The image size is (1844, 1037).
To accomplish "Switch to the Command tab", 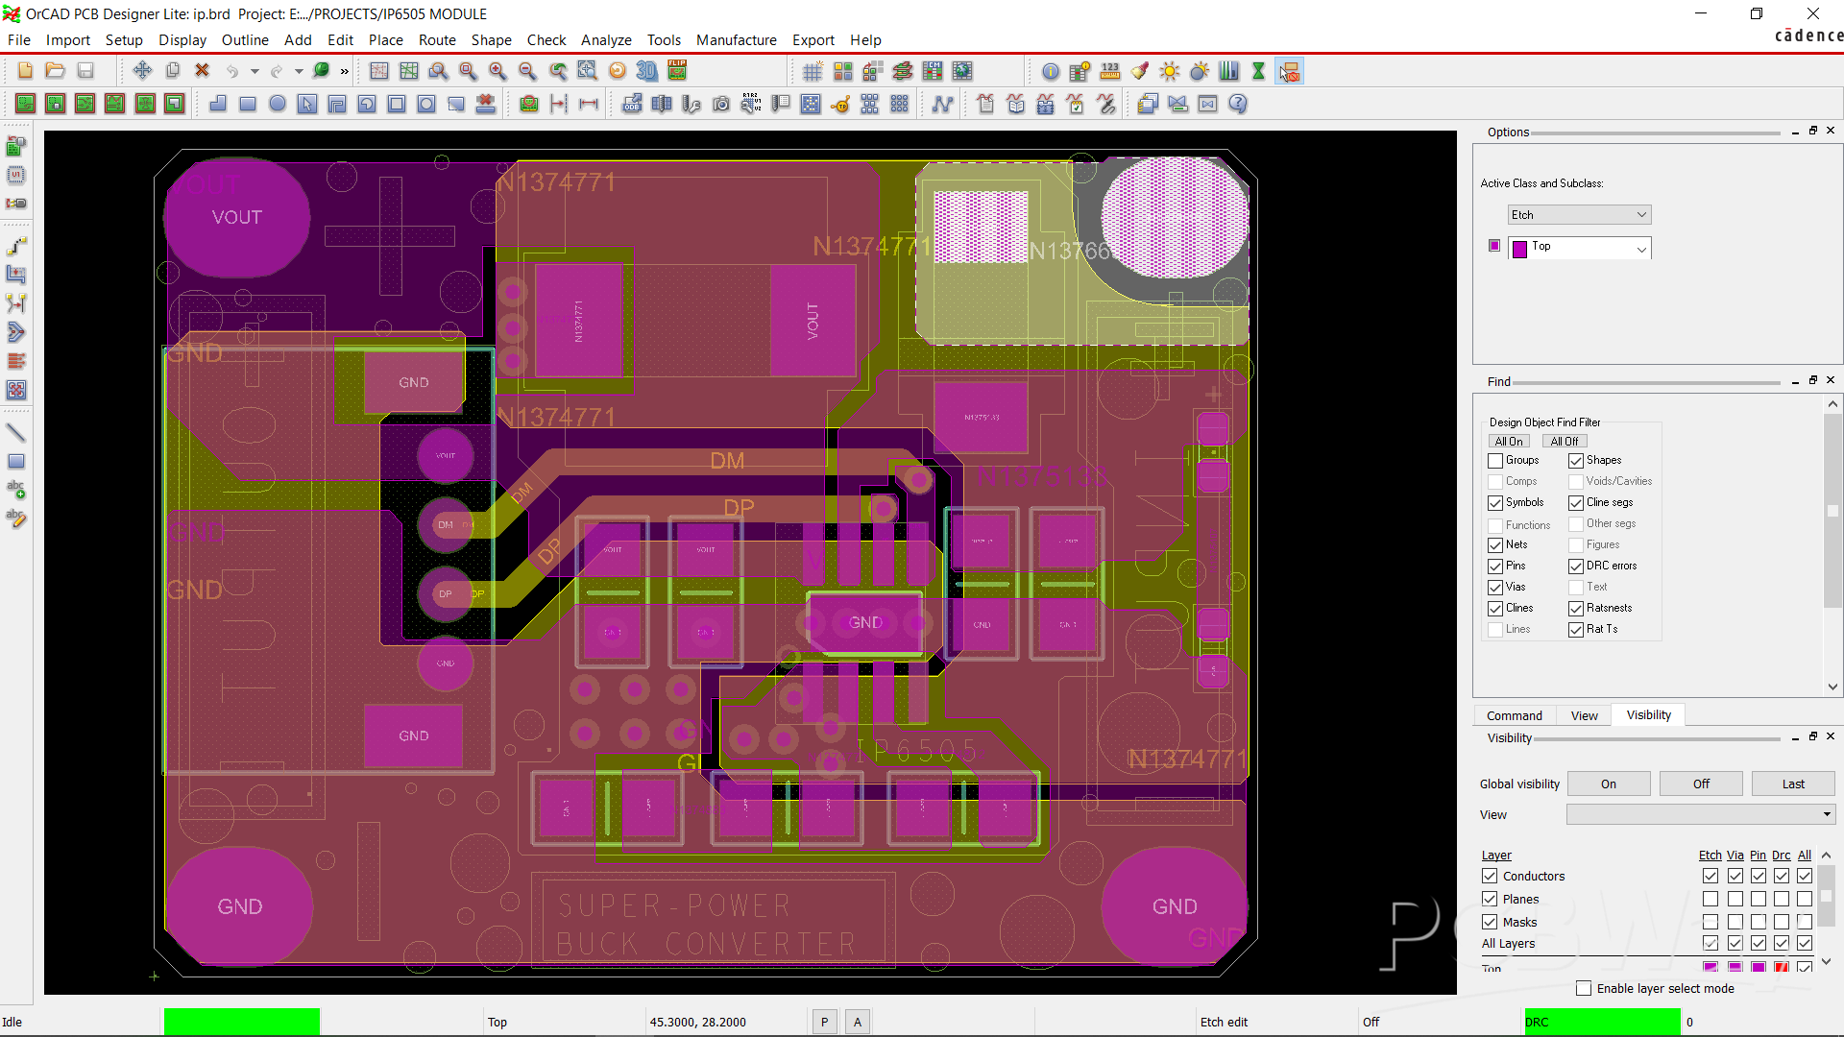I will (x=1514, y=716).
